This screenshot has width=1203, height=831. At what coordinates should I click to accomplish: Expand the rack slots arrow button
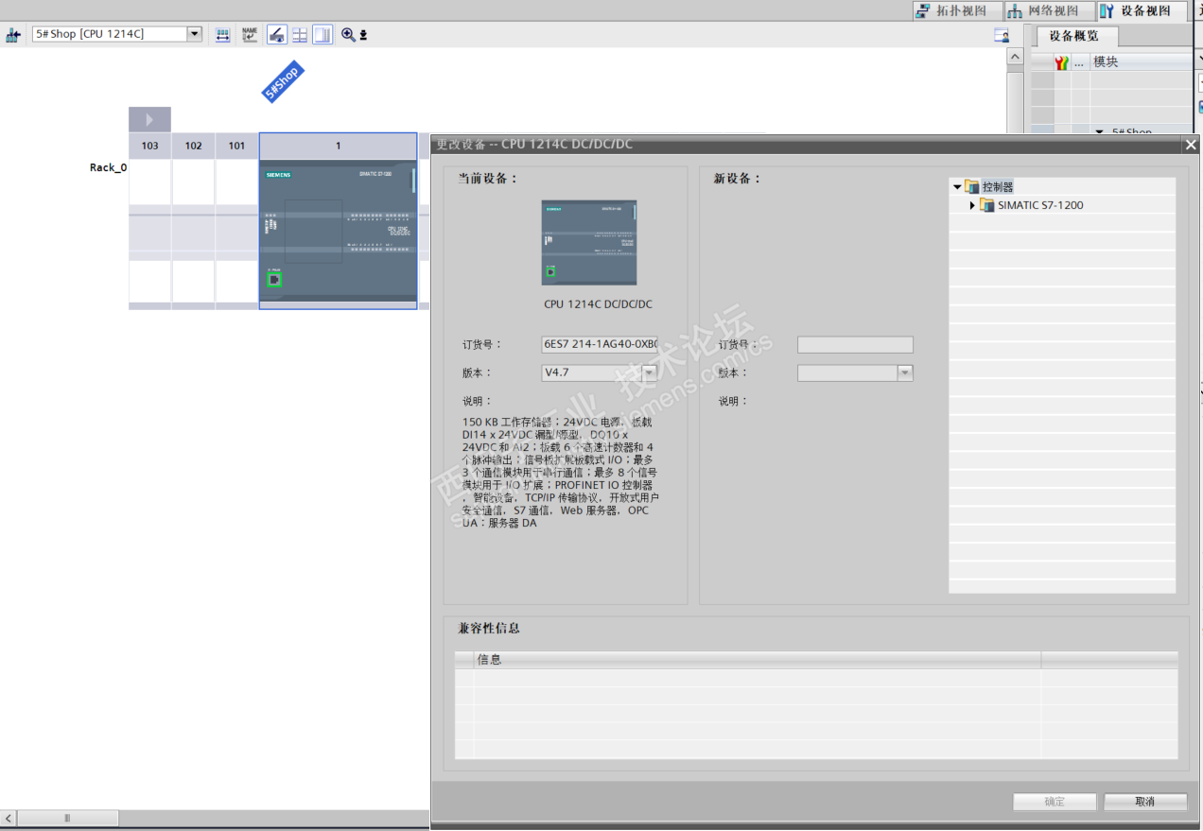149,120
